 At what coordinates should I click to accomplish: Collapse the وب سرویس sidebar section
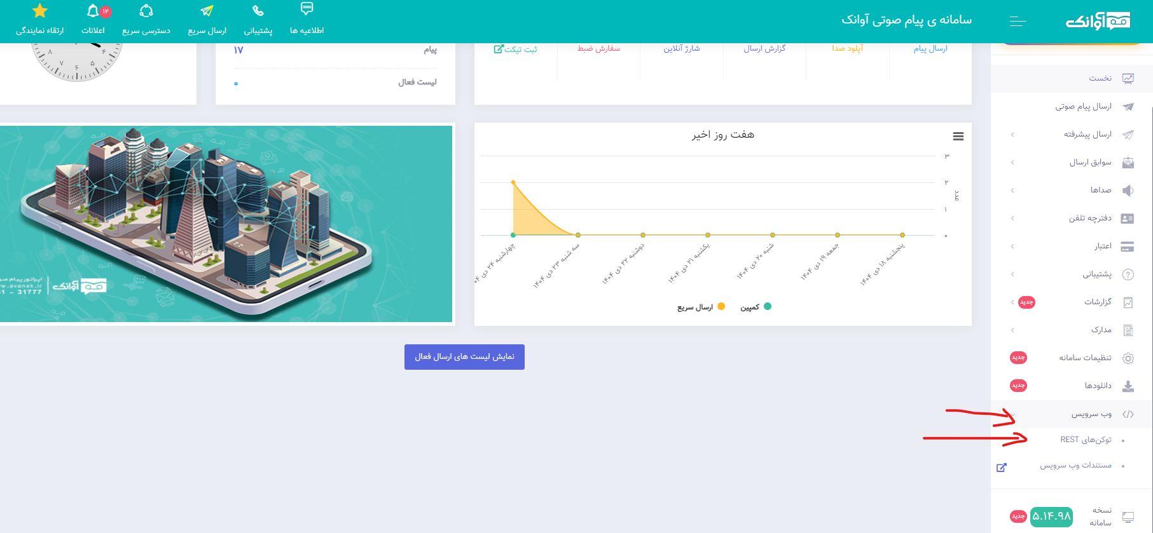[1091, 414]
